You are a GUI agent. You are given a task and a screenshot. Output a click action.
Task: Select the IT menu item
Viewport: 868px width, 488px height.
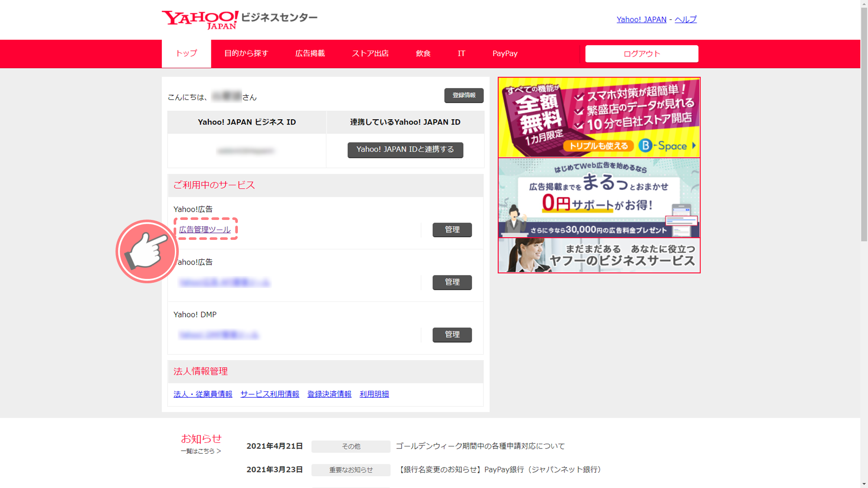(461, 53)
